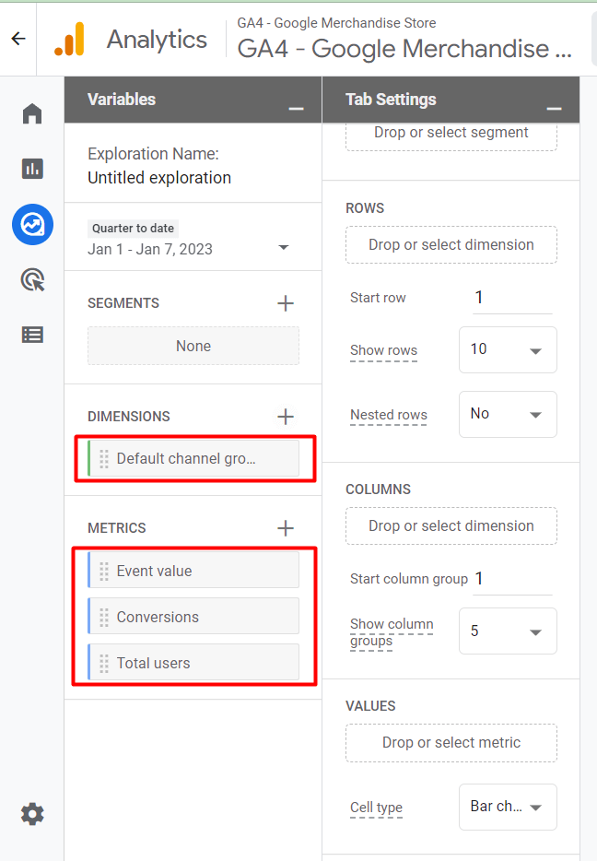Screen dimensions: 597x861
Task: Minimize the Tab Settings panel
Action: pyautogui.click(x=555, y=109)
